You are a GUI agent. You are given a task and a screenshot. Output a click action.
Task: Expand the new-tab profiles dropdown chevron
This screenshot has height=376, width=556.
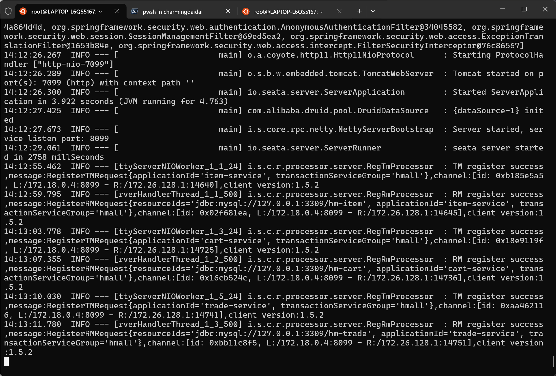373,11
